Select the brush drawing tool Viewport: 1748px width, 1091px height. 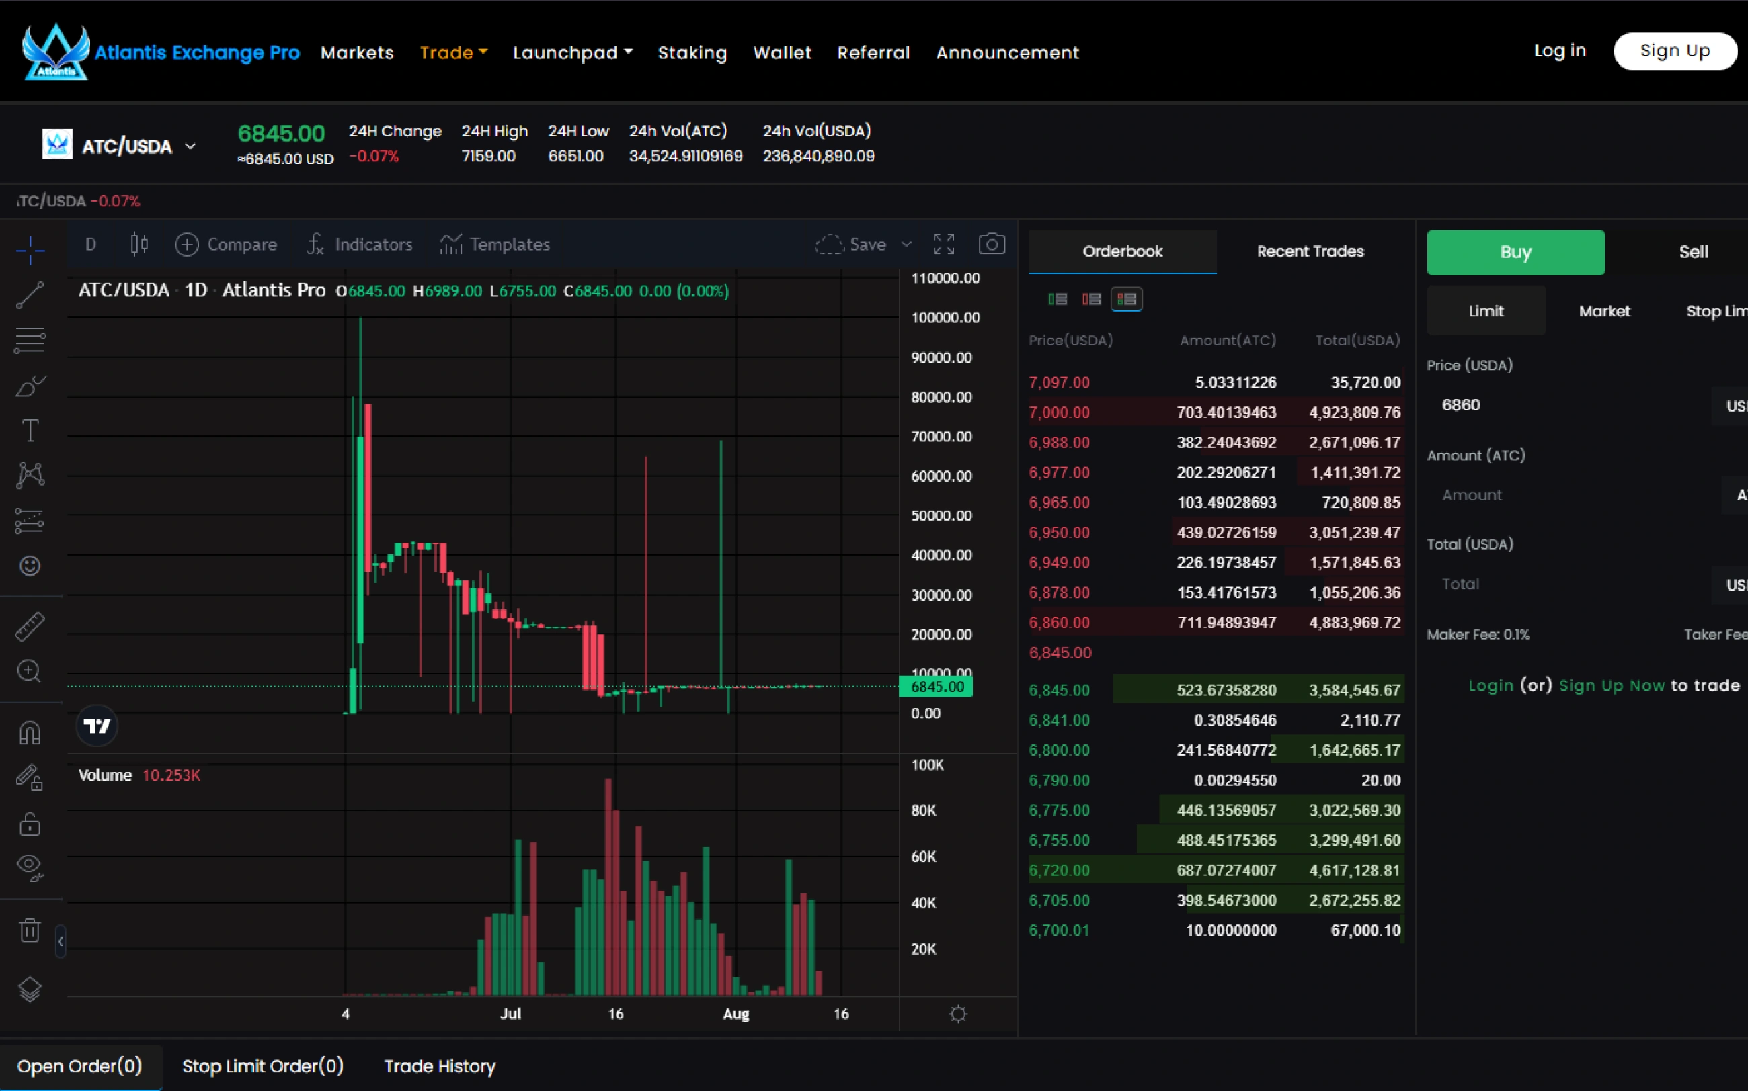tap(30, 386)
